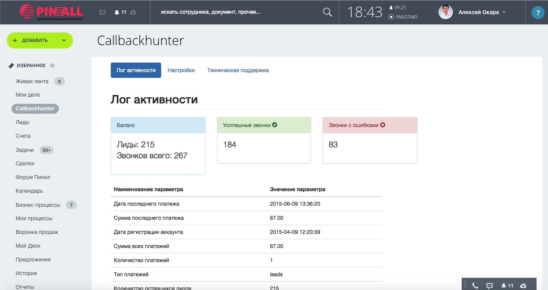The image size is (548, 290).
Task: Click the green success check icon
Action: (275, 125)
